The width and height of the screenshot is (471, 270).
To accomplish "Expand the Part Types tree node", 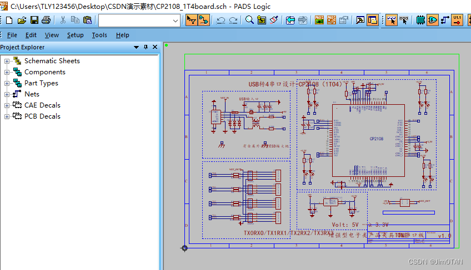I will pos(7,83).
